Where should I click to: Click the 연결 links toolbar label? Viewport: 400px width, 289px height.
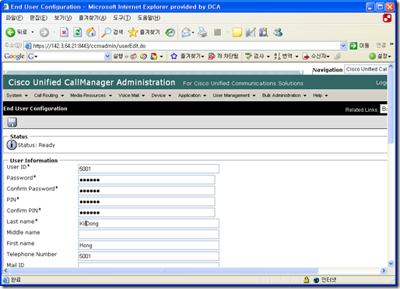click(x=381, y=45)
